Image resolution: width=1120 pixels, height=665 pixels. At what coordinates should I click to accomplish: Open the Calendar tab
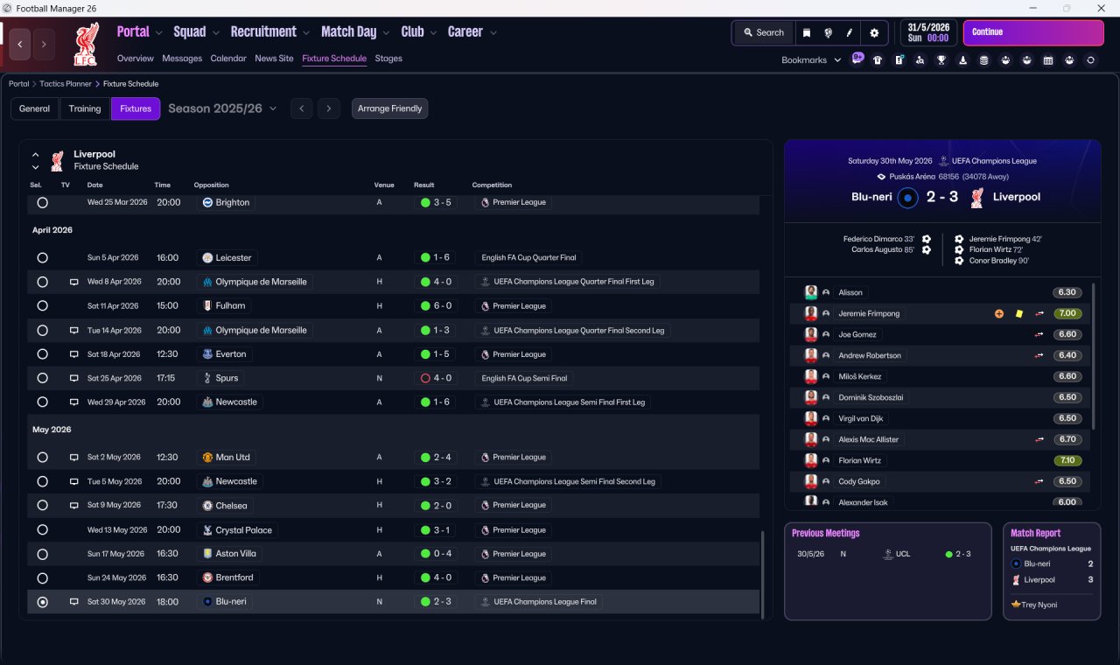tap(228, 59)
